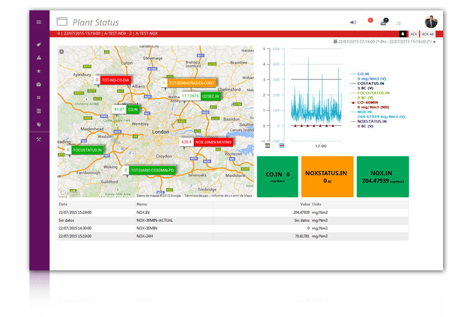The width and height of the screenshot is (476, 317).
Task: Select the FOCOSTATUS.IN map marker
Action: point(84,150)
